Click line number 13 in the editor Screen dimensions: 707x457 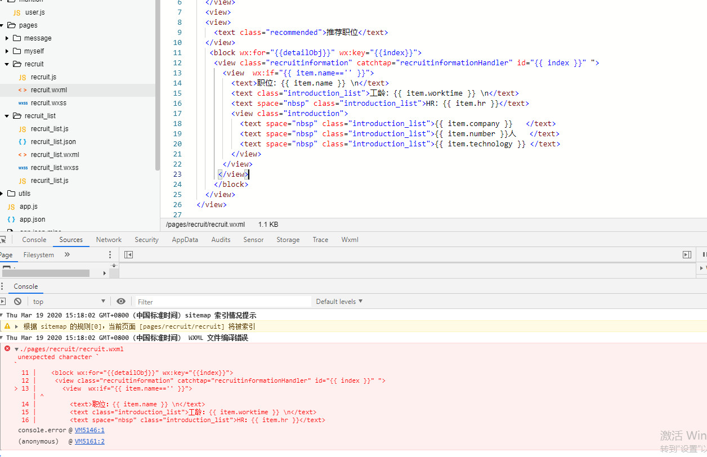coord(177,73)
